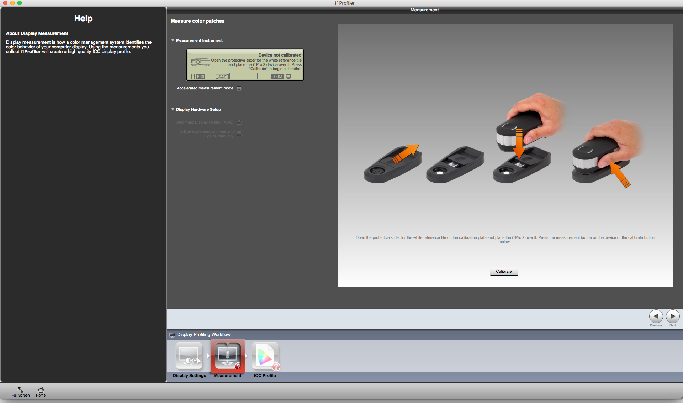
Task: Open the Display Settings workflow step
Action: (x=189, y=356)
